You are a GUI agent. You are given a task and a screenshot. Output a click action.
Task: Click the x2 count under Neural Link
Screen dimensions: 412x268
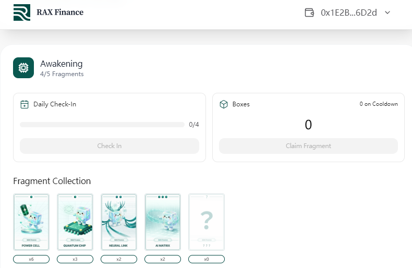pyautogui.click(x=119, y=259)
